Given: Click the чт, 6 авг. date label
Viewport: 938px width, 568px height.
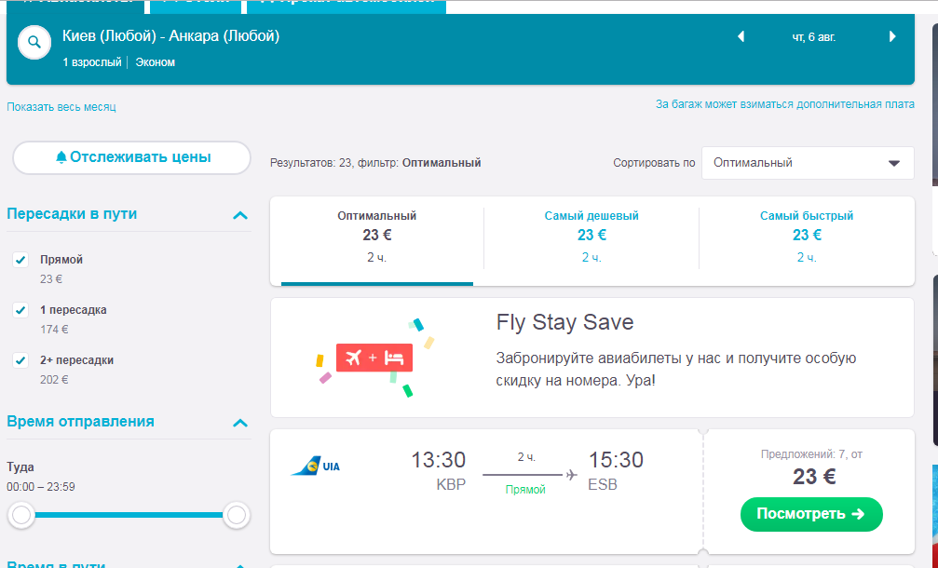Looking at the screenshot, I should [813, 37].
